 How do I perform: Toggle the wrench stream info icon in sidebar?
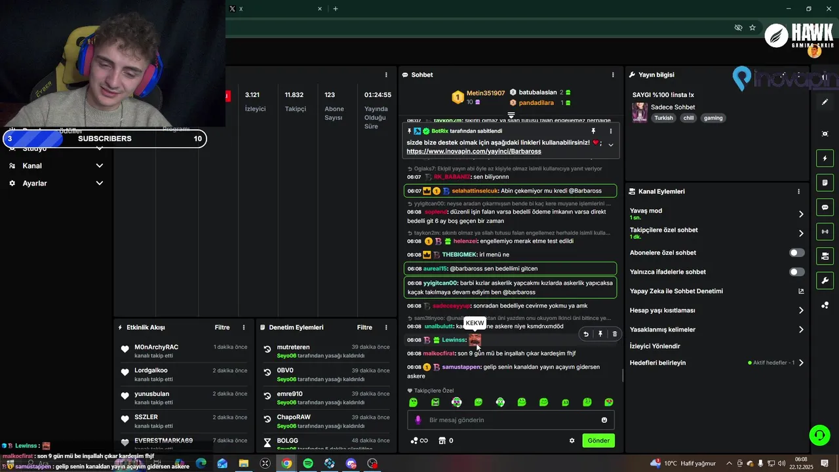click(825, 281)
